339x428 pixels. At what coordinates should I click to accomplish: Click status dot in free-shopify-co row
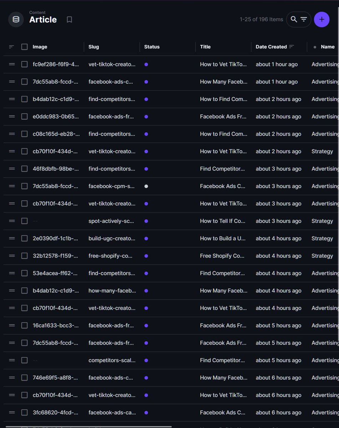[x=146, y=256]
